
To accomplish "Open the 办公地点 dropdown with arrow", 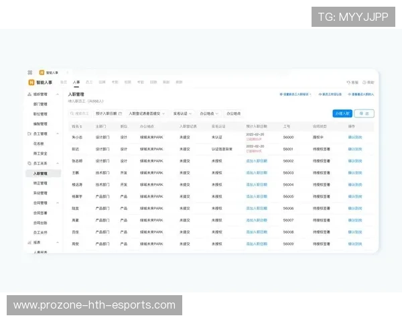I will (209, 113).
